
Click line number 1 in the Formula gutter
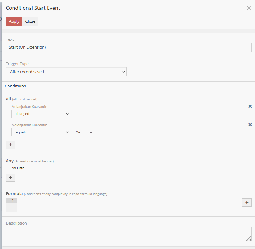[12, 201]
